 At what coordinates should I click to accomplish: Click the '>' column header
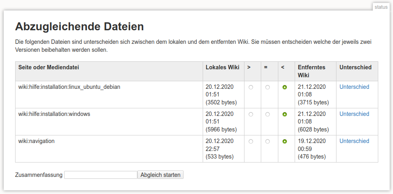[249, 67]
